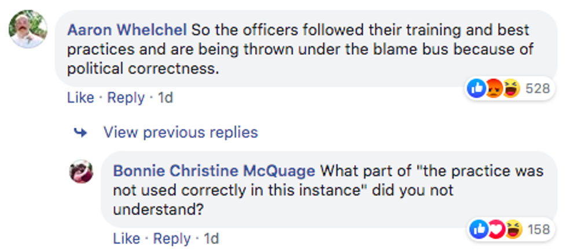The width and height of the screenshot is (567, 252).
Task: Click the Bonnie Christine McQuage name link
Action: [x=214, y=171]
